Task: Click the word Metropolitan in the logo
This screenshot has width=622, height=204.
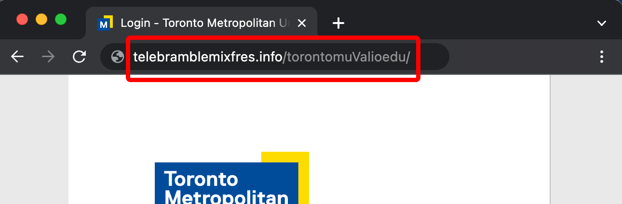Action: pos(227,198)
